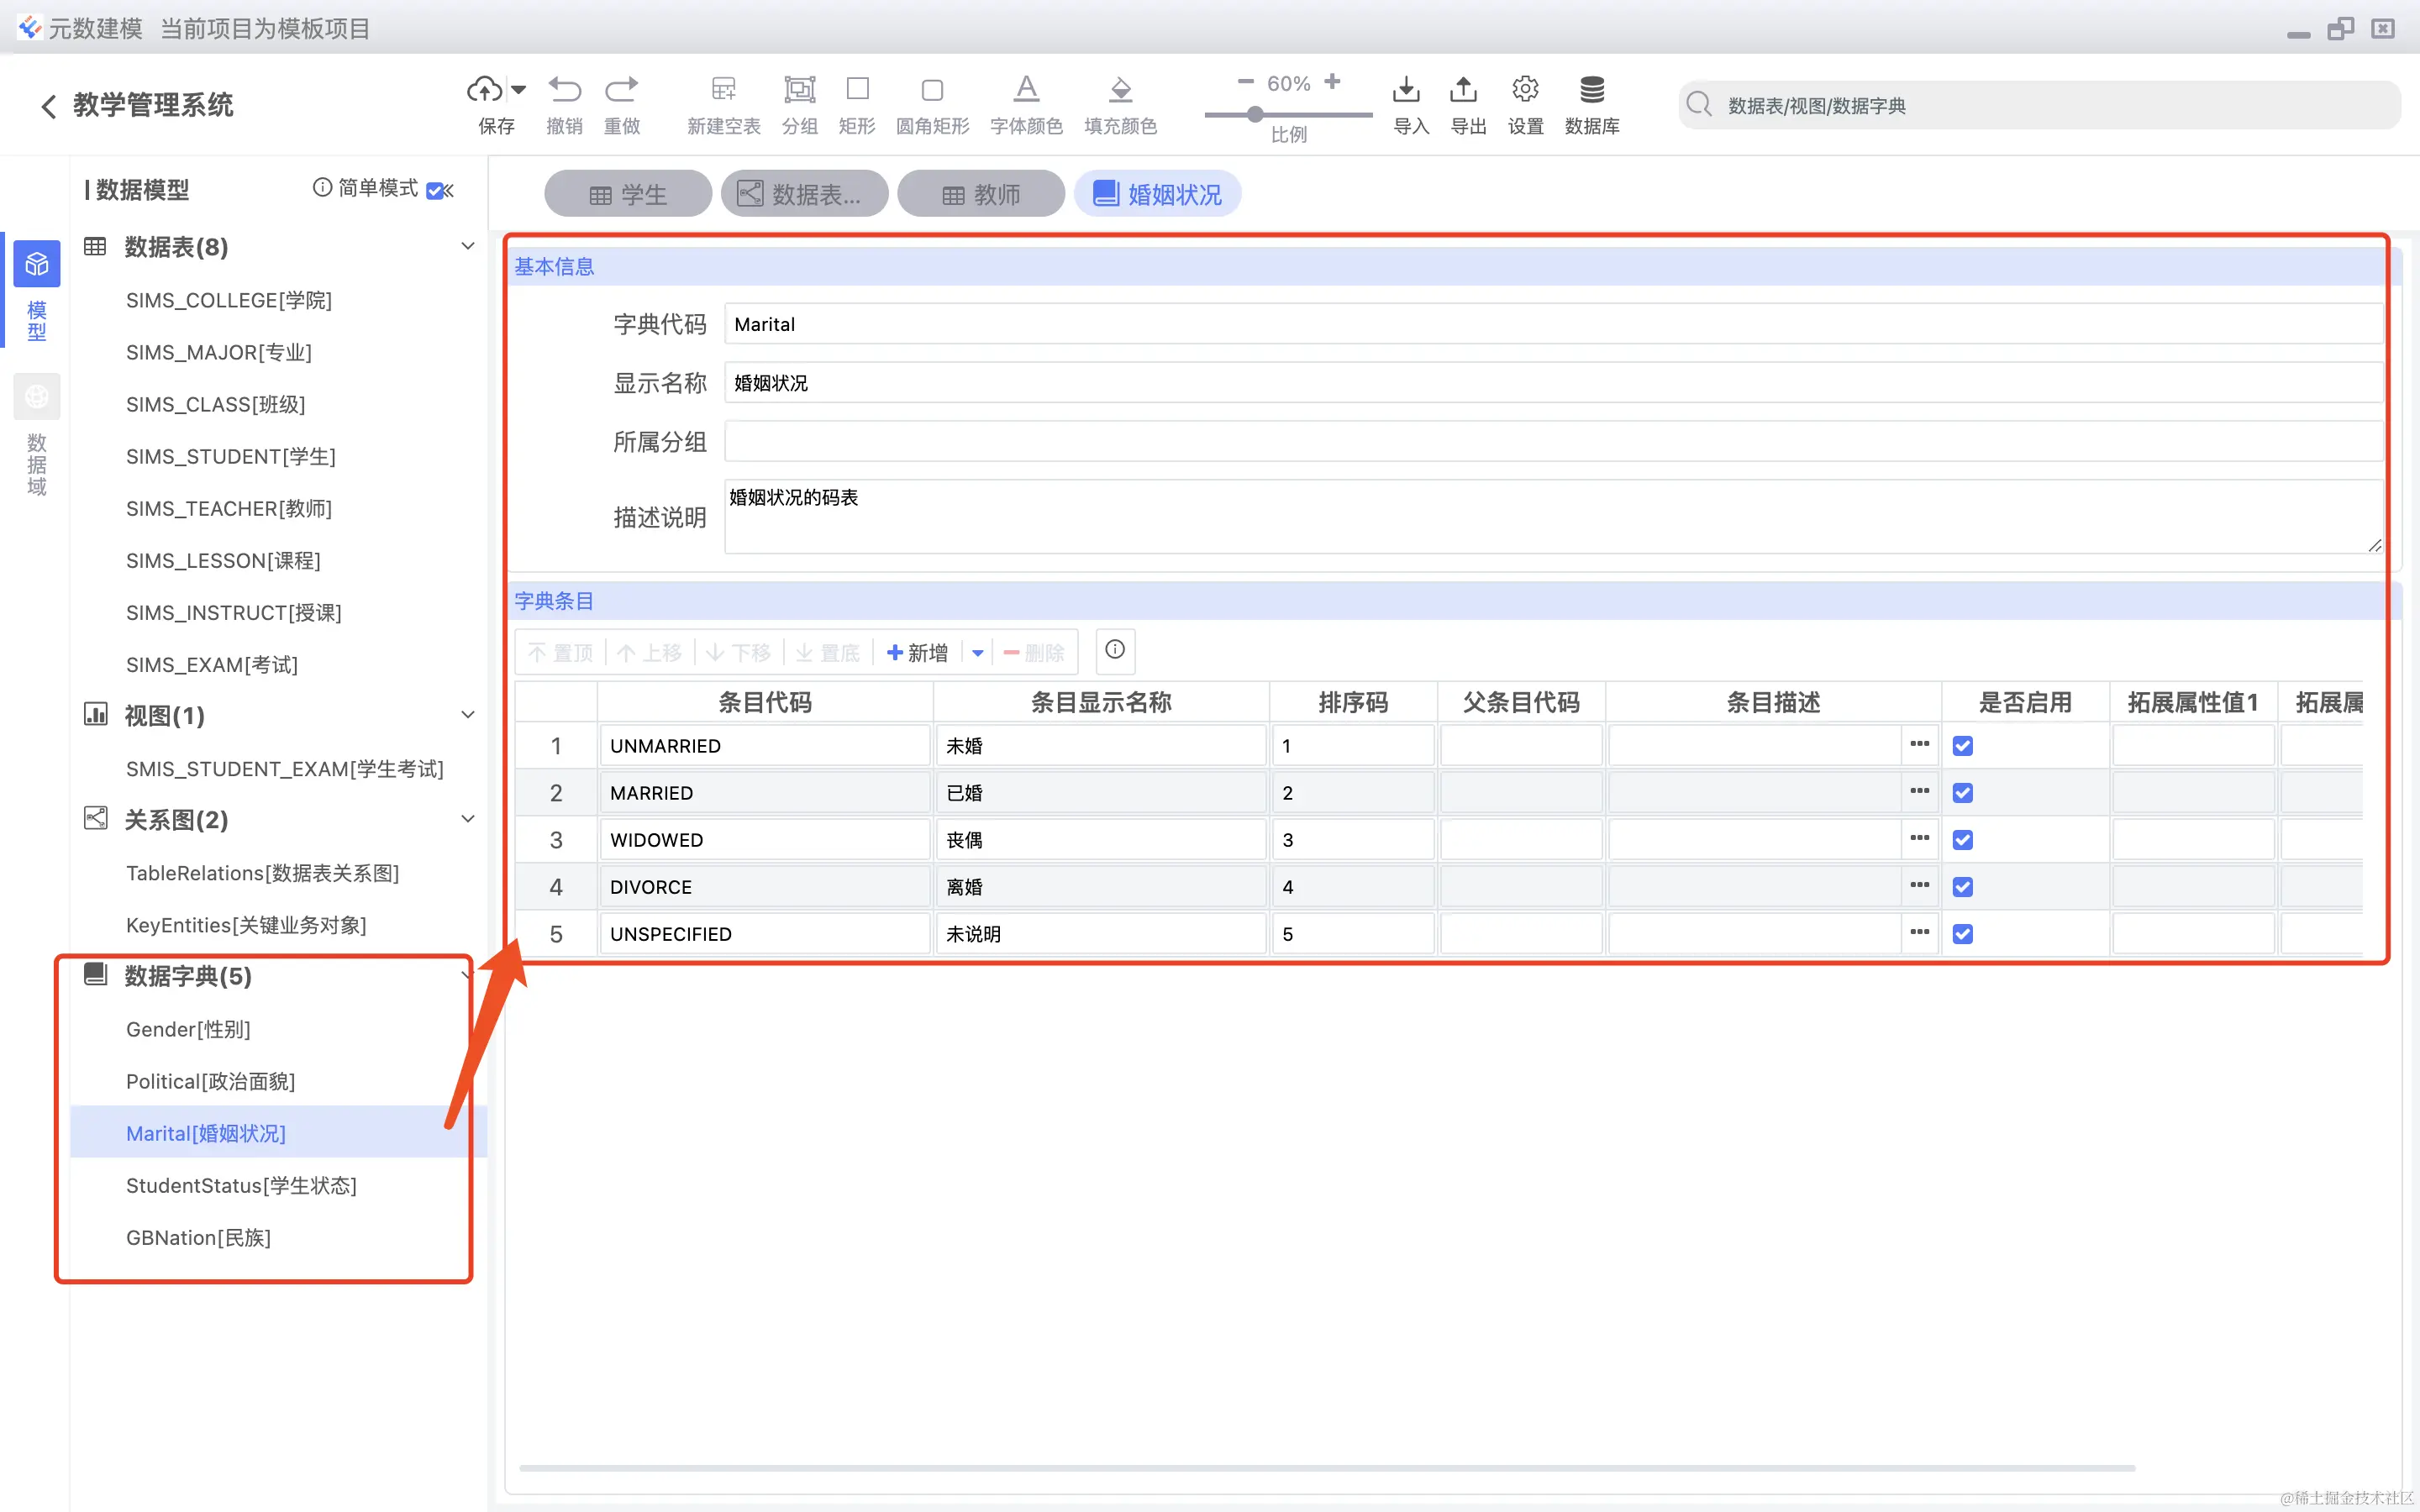The image size is (2420, 1512).
Task: Select the rounded rectangle tool
Action: (x=931, y=90)
